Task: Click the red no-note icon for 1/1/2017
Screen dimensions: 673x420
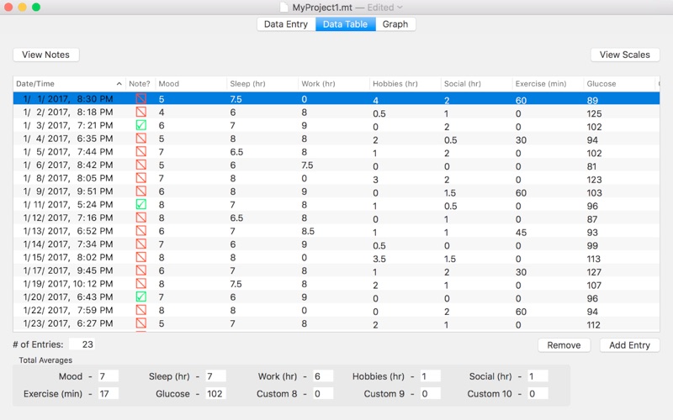Action: coord(140,99)
